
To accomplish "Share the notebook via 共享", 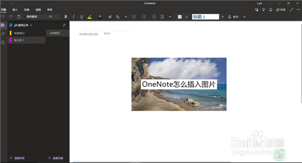I will 281,9.
